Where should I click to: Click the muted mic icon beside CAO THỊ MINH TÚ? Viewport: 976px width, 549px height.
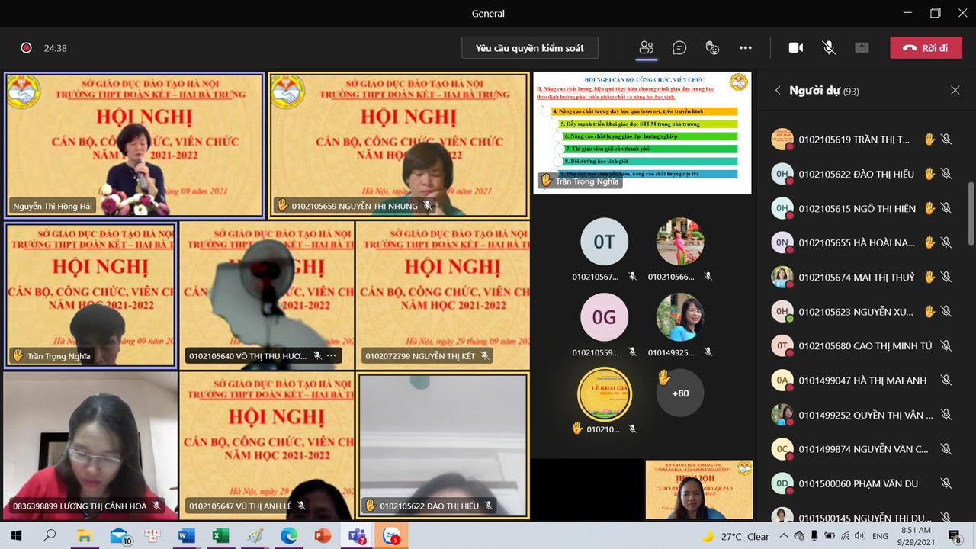coord(946,346)
